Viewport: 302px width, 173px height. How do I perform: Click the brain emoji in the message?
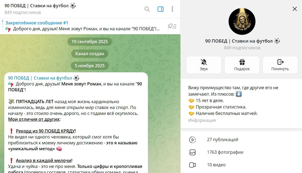coord(59,149)
